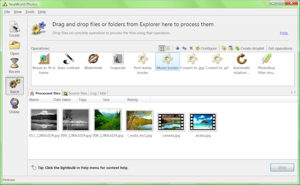
Task: Switch operations to list view
Action: 168,49
